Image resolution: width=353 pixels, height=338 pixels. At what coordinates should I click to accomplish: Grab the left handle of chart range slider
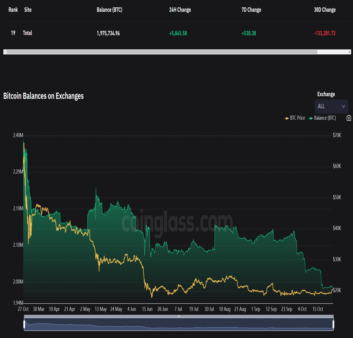pyautogui.click(x=24, y=324)
